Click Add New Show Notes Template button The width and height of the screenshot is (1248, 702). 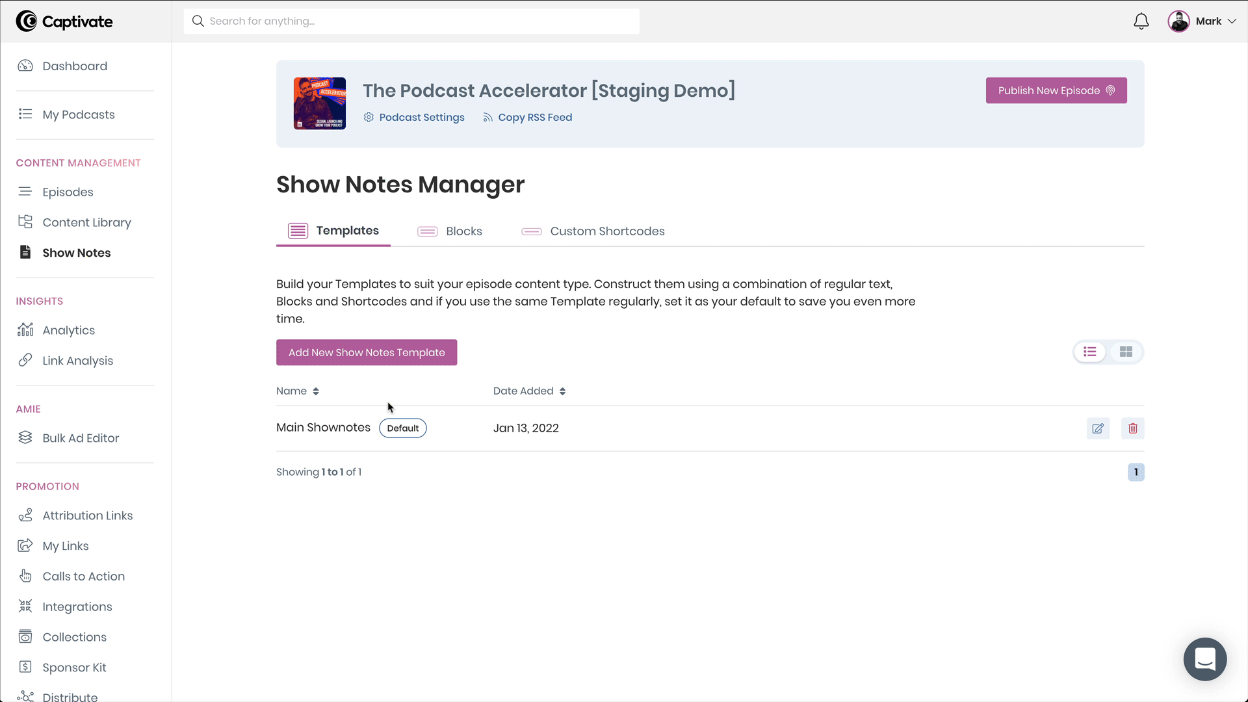(367, 352)
